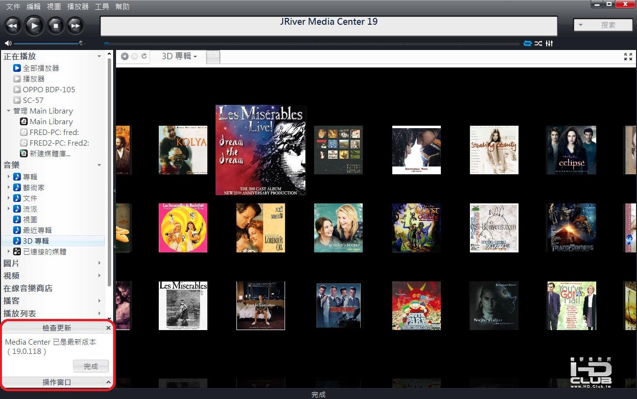Open the 工具 menu
Screen dimensions: 637x399
tap(102, 7)
